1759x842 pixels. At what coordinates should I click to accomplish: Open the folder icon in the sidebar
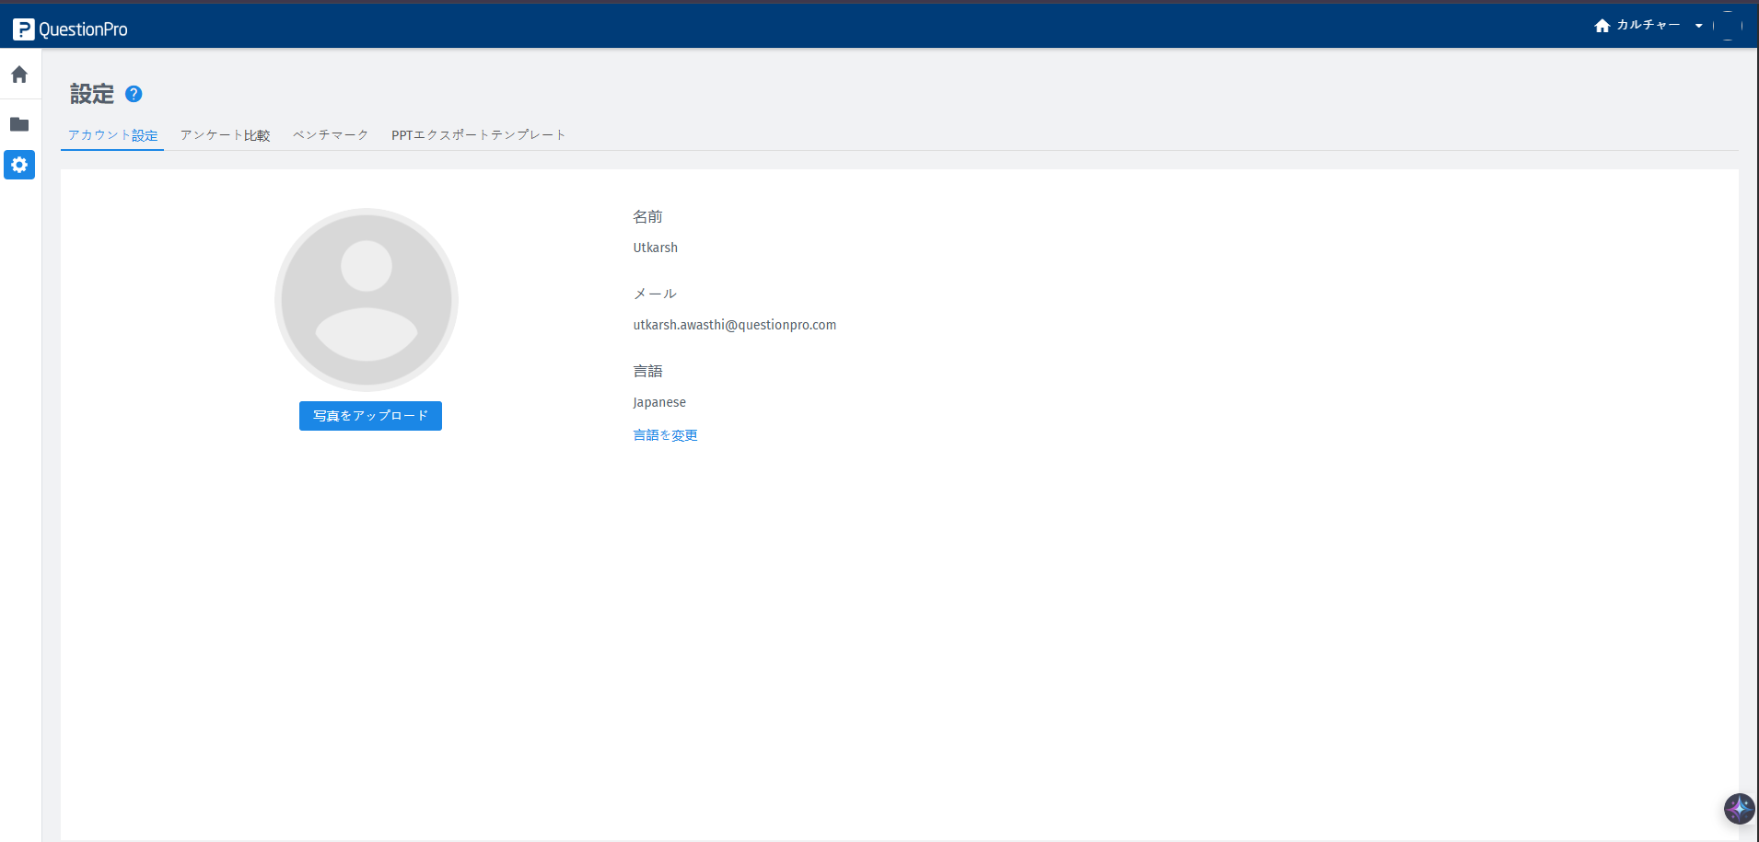(x=19, y=124)
